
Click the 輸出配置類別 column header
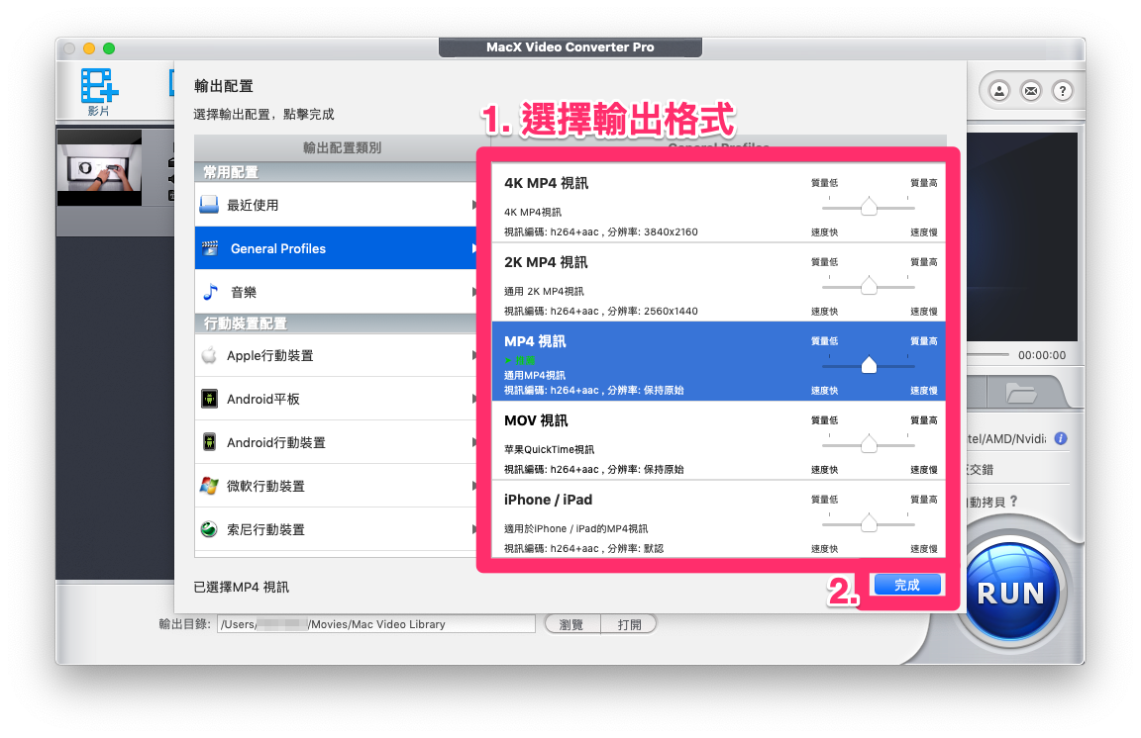[x=342, y=147]
